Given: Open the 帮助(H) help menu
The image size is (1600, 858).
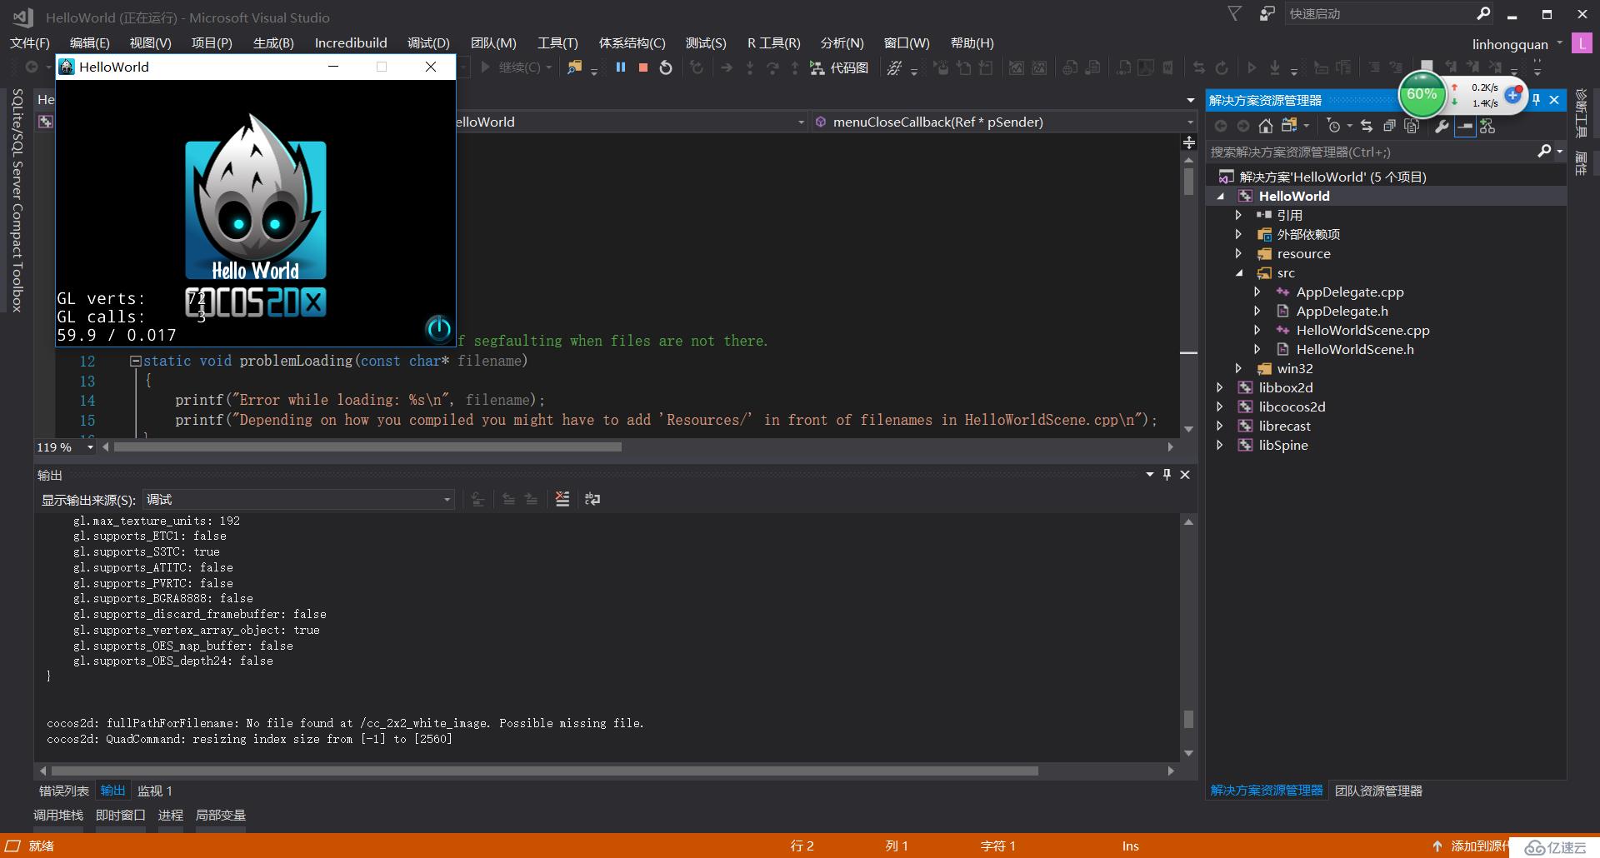Looking at the screenshot, I should (972, 43).
